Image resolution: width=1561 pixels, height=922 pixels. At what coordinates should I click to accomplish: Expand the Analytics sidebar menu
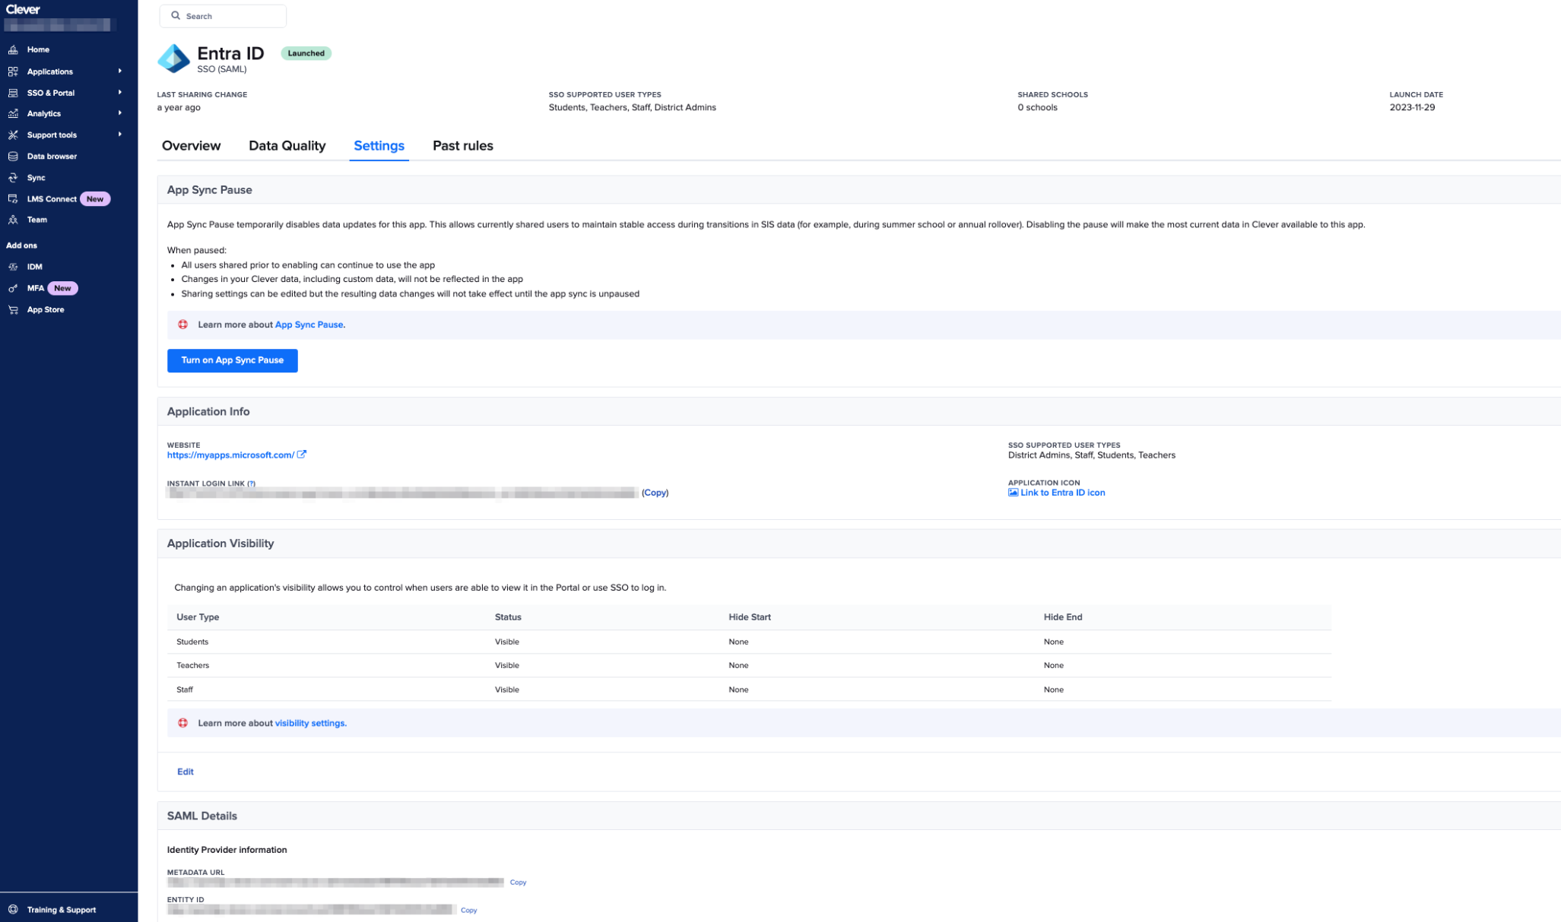coord(44,113)
